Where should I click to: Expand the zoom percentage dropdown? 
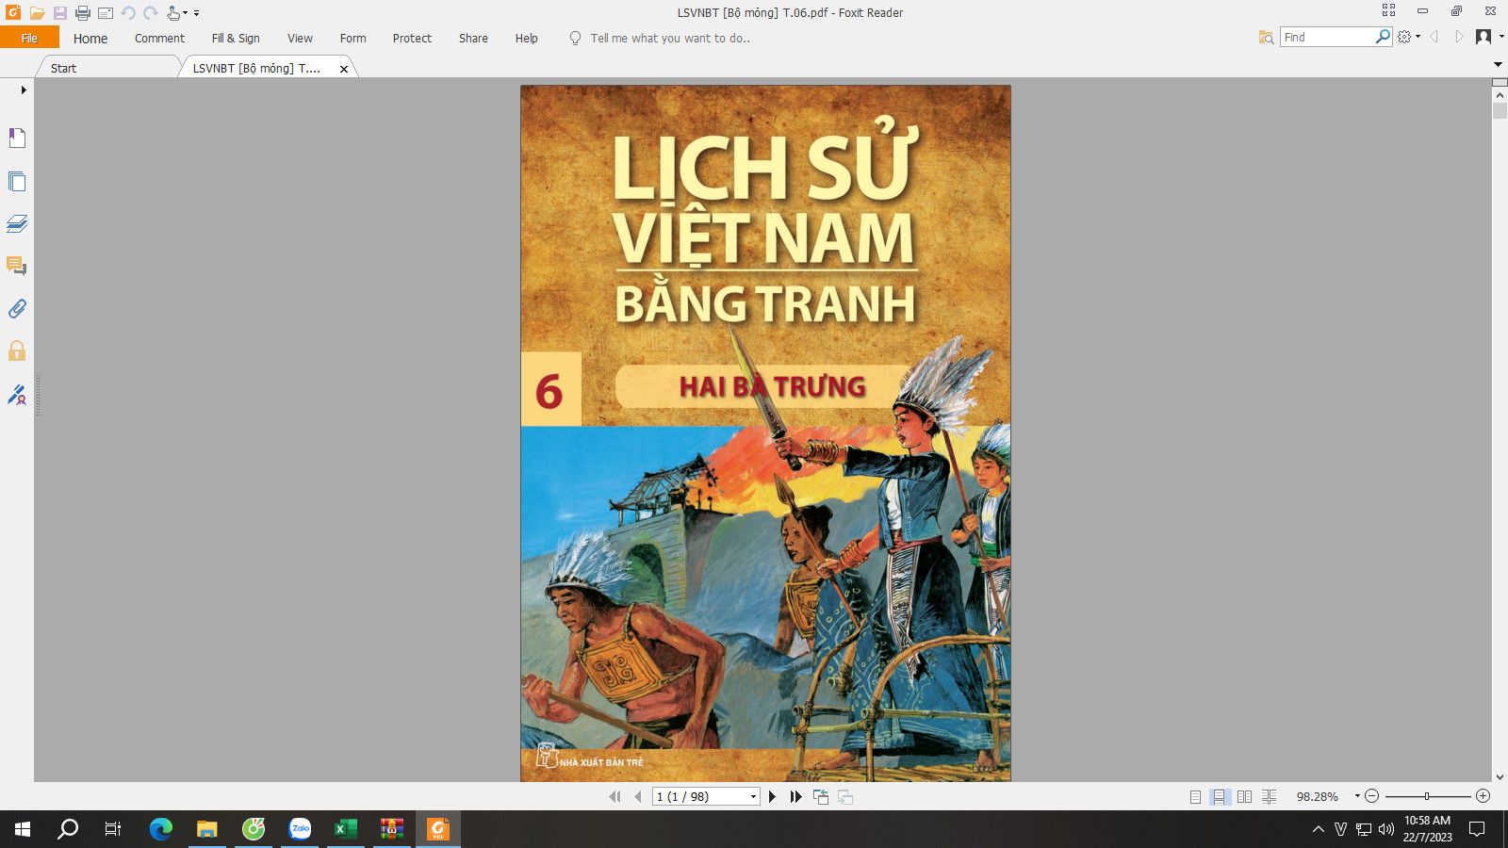tap(1357, 796)
